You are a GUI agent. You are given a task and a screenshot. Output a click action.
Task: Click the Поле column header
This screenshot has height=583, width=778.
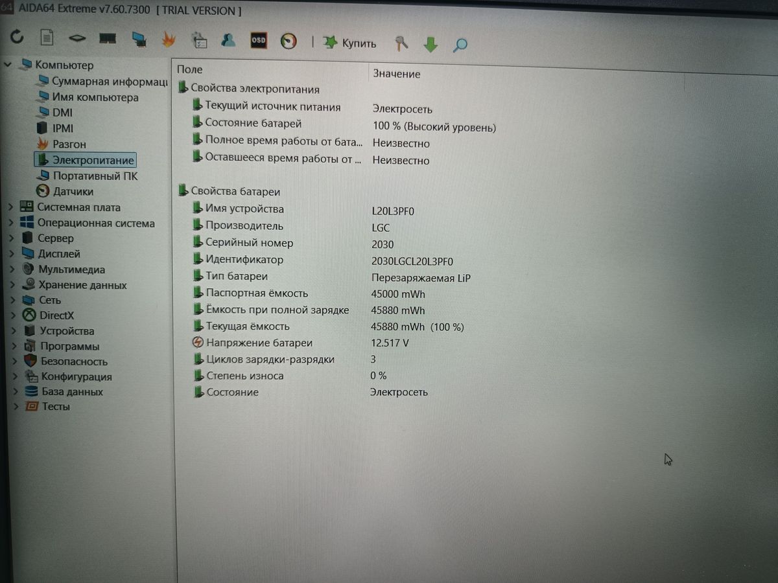(189, 69)
